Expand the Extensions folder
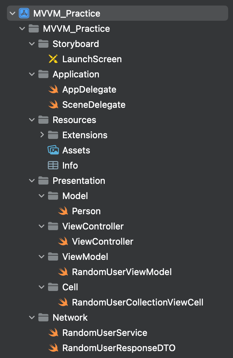The width and height of the screenshot is (233, 358). (x=42, y=135)
